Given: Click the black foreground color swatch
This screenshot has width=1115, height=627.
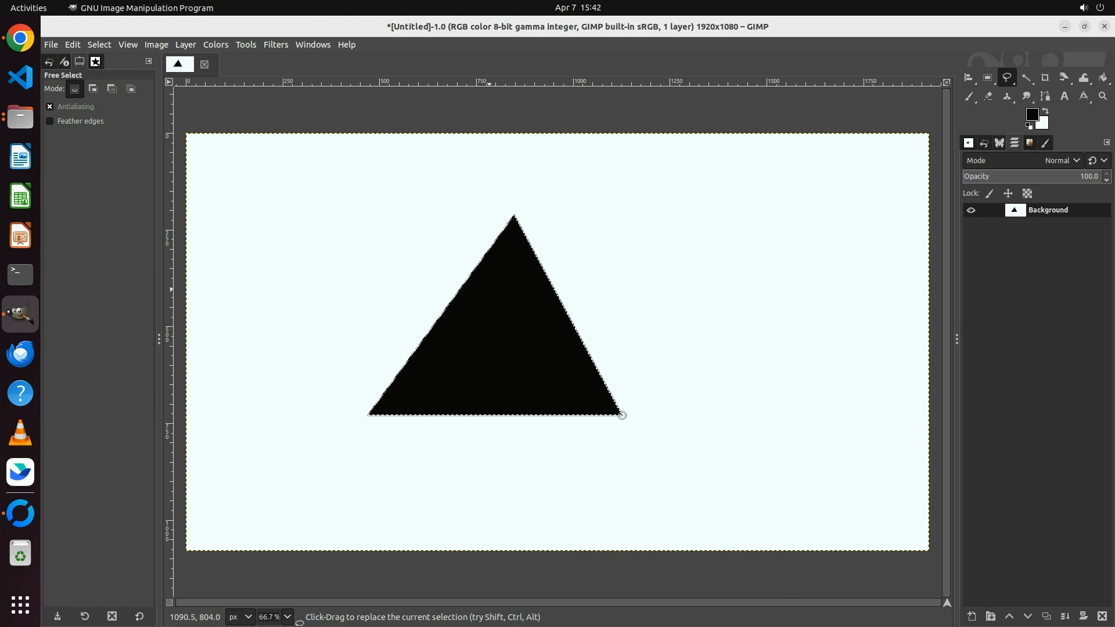Looking at the screenshot, I should tap(1031, 114).
